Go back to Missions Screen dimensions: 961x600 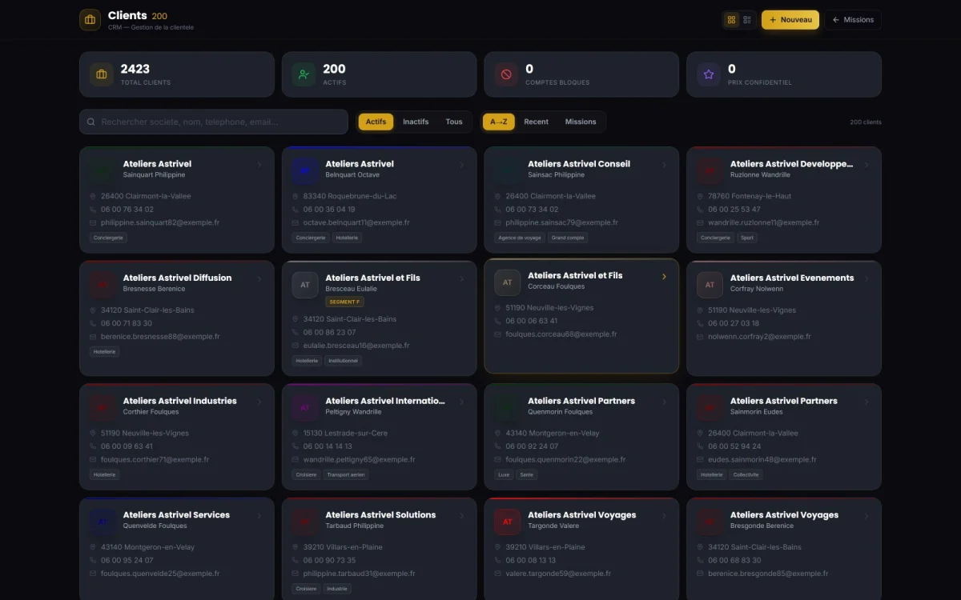click(x=853, y=20)
